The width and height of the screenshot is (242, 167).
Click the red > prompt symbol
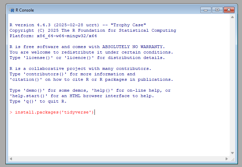[11, 112]
